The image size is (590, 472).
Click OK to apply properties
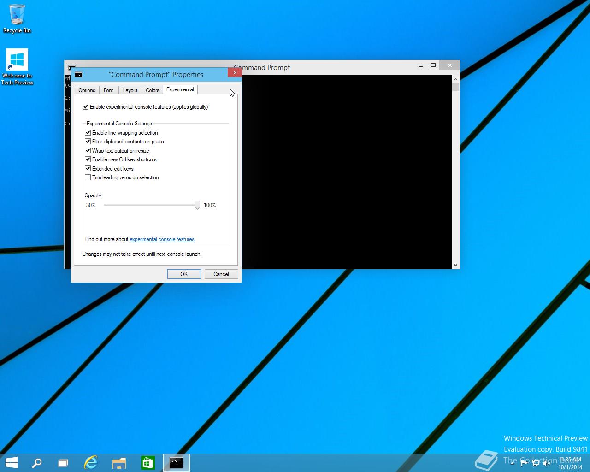click(184, 274)
